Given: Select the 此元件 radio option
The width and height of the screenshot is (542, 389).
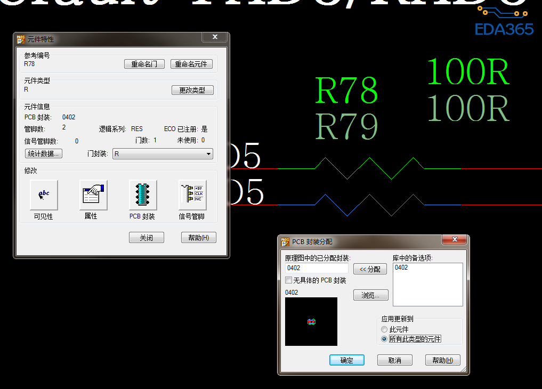Looking at the screenshot, I should tap(384, 329).
